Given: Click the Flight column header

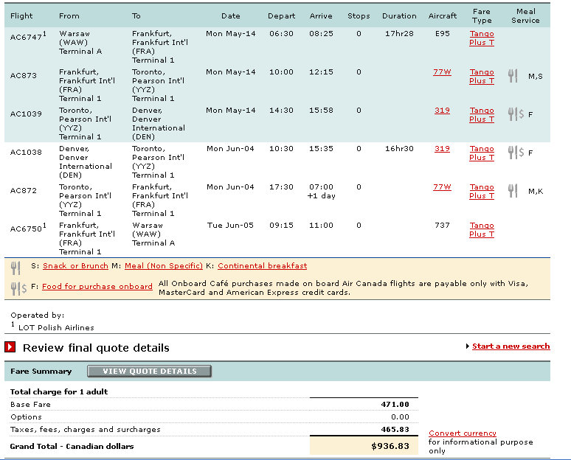Looking at the screenshot, I should (21, 16).
